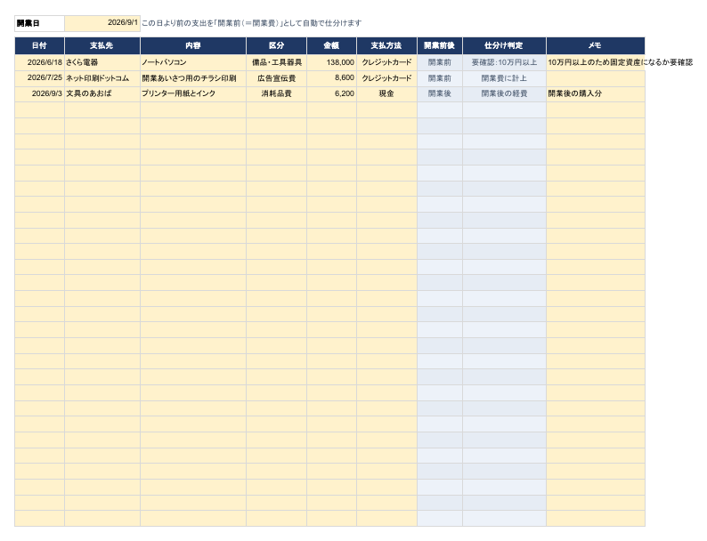Click the payee cell さくら電器

pyautogui.click(x=102, y=62)
